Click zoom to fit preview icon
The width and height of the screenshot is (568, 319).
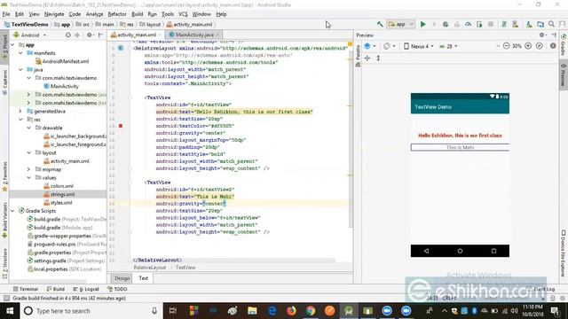coord(540,46)
